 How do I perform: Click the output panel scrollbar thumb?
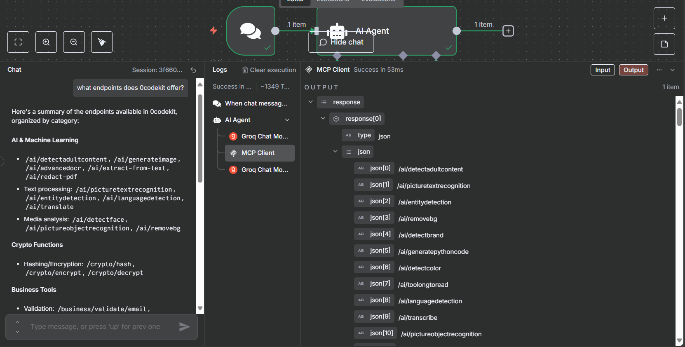pos(679,117)
